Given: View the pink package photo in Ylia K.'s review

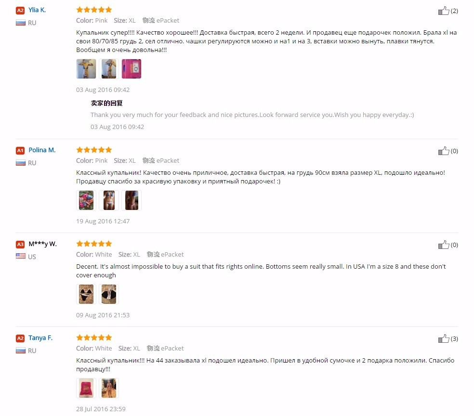Looking at the screenshot, I should coord(132,69).
